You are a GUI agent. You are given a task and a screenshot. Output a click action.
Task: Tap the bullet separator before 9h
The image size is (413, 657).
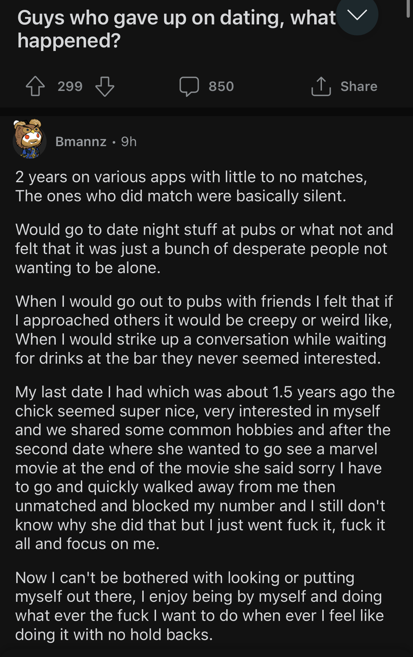114,142
